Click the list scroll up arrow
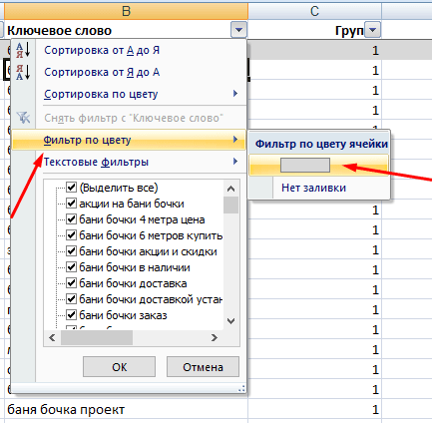This screenshot has height=423, width=432. tap(230, 189)
